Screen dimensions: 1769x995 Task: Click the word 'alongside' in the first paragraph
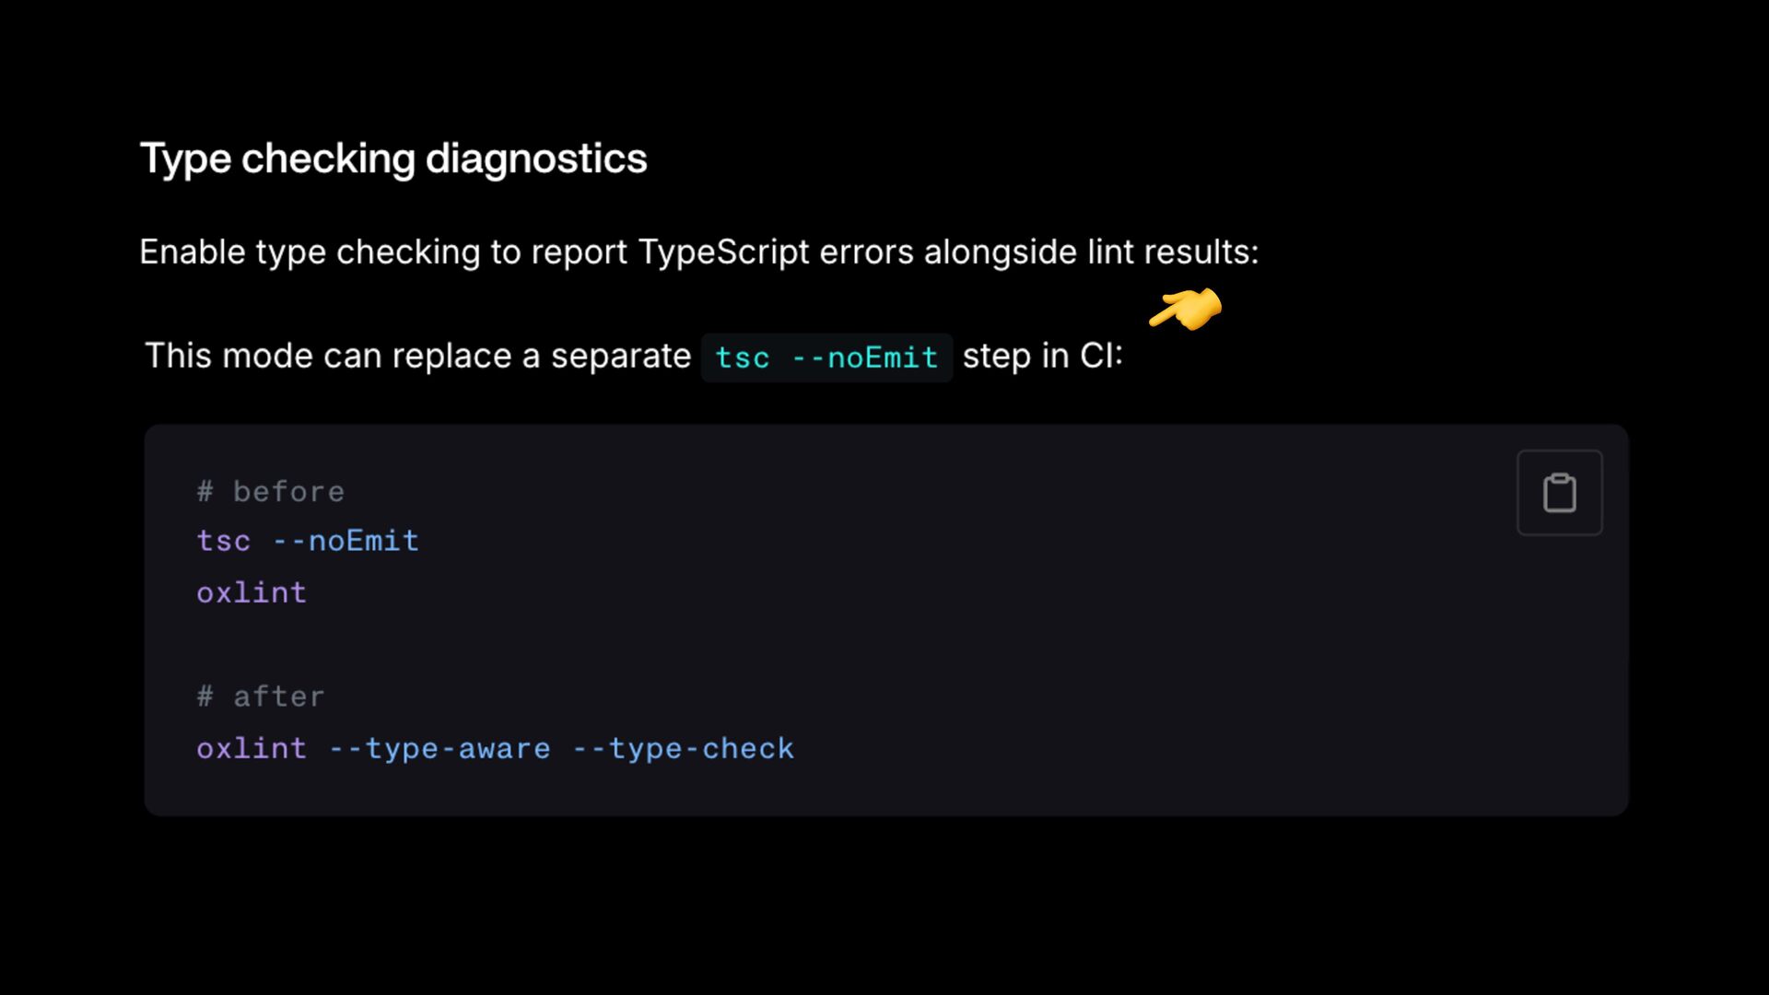(x=1001, y=252)
